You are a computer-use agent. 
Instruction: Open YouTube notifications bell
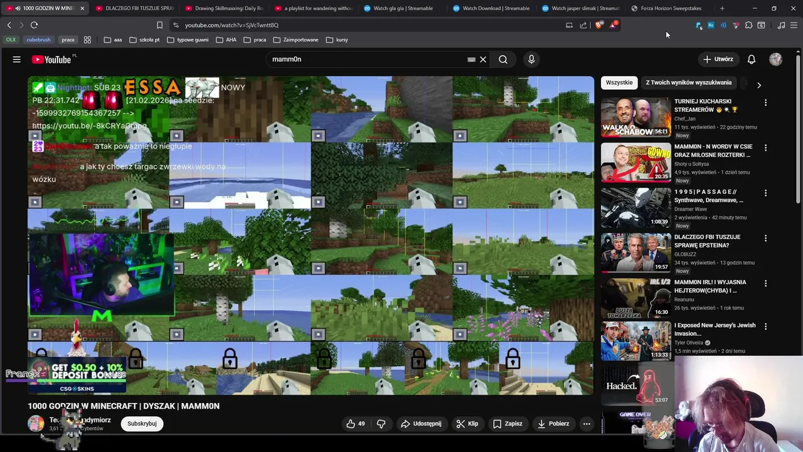(752, 60)
